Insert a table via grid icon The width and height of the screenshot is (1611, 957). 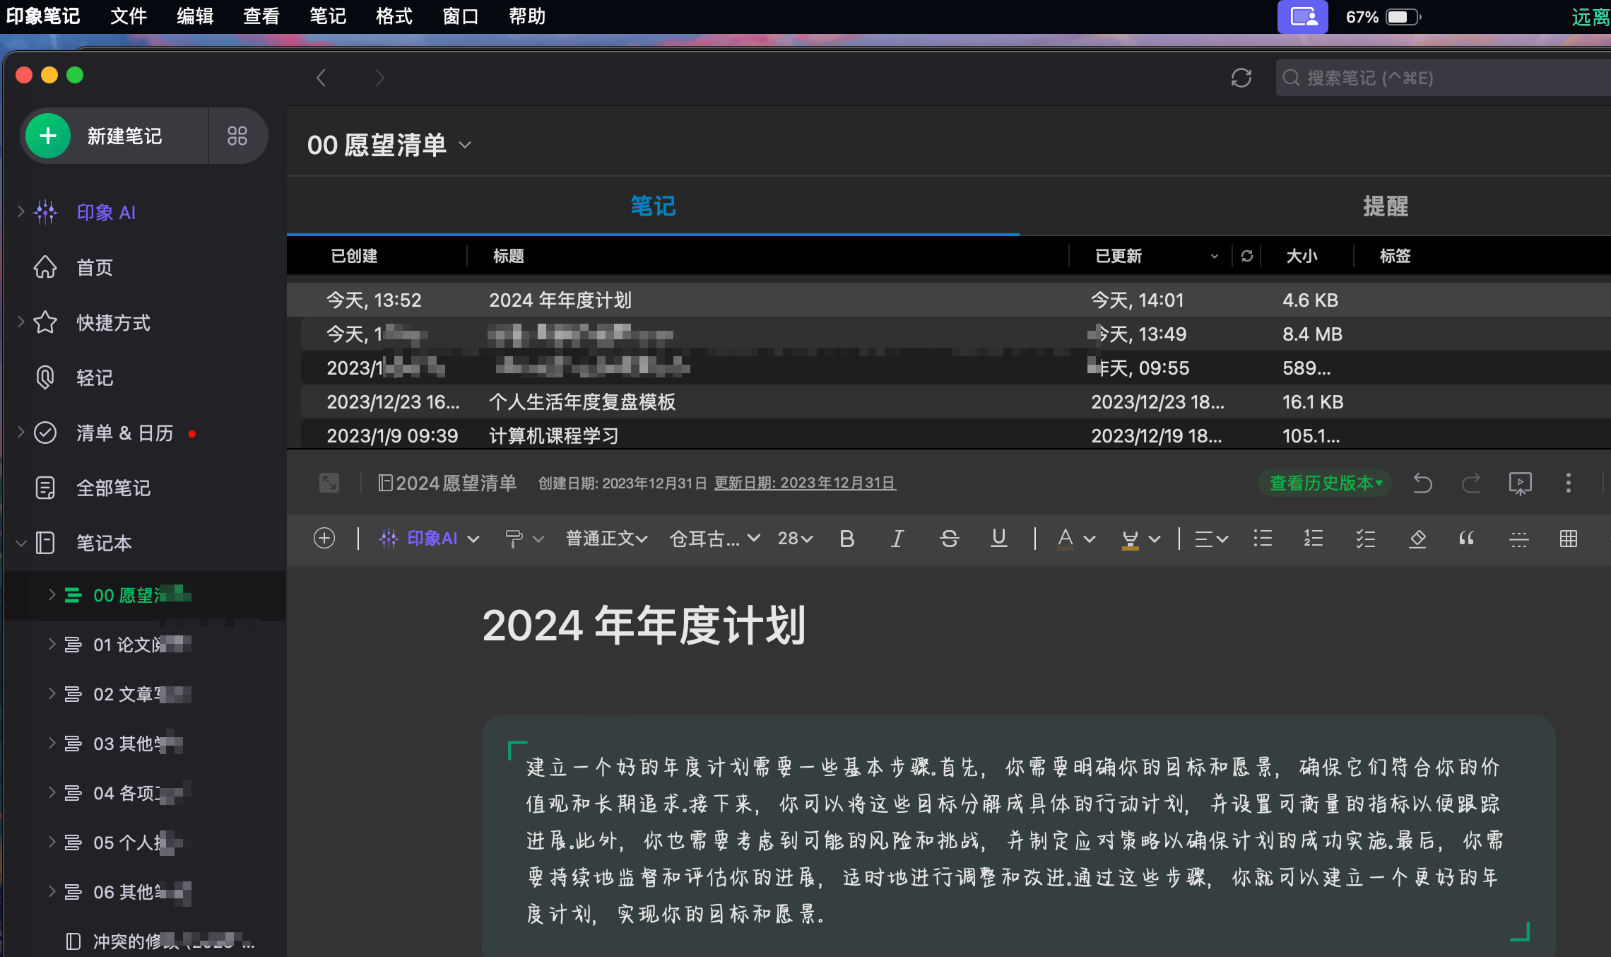click(x=1568, y=539)
